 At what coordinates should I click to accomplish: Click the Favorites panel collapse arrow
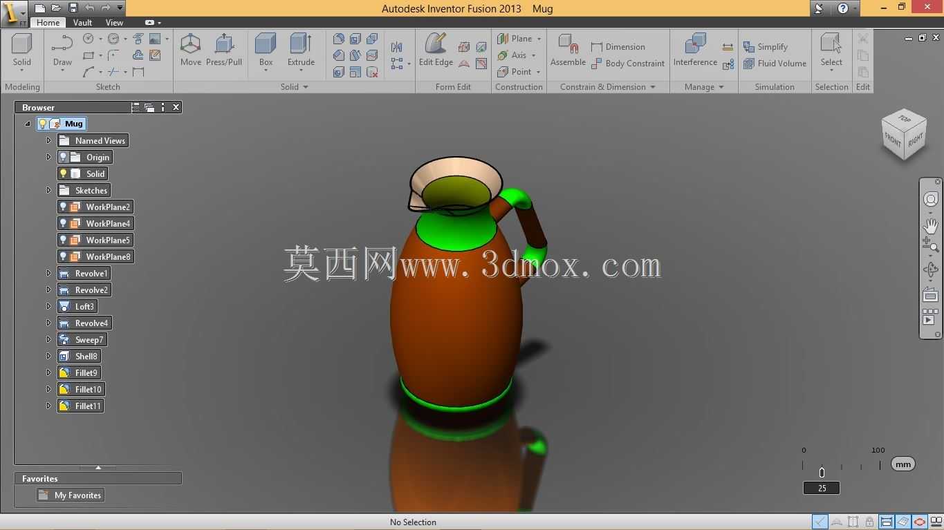tap(98, 468)
